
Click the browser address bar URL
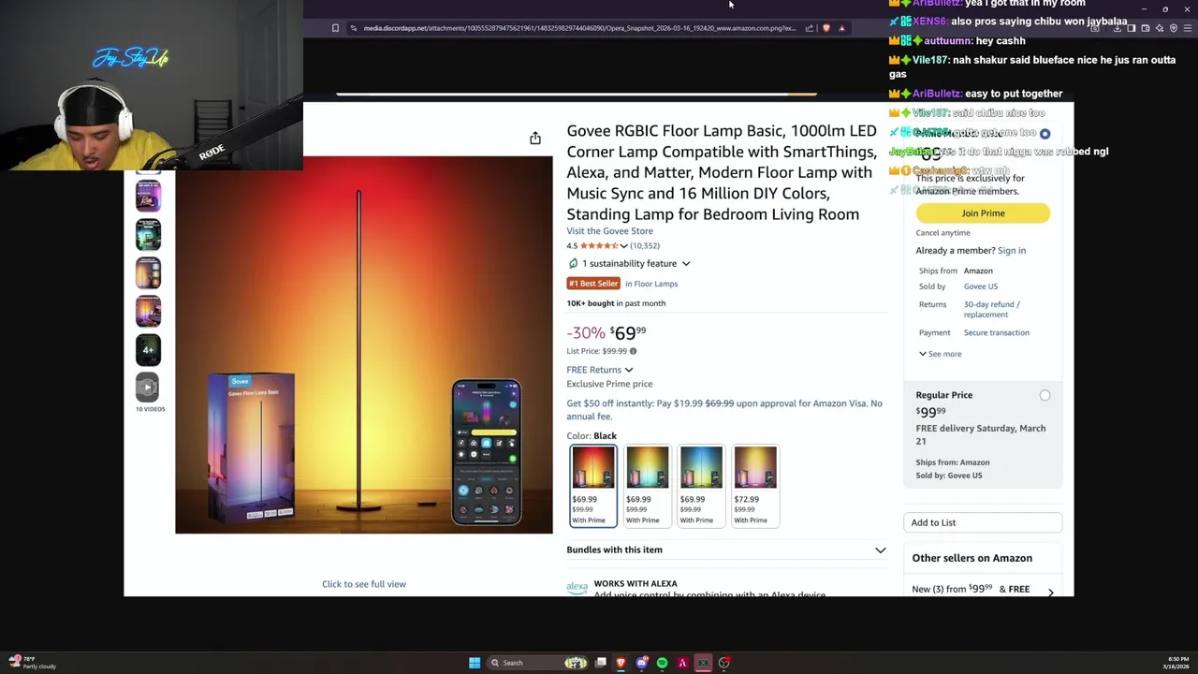tap(578, 28)
